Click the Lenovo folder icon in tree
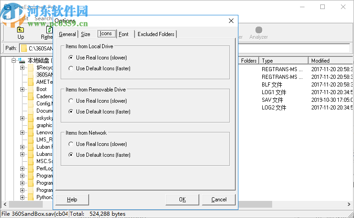Viewport: 354px width, 218px height. click(x=31, y=132)
